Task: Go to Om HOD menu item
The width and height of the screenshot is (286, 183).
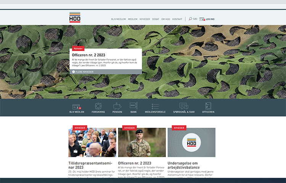Action: 165,19
